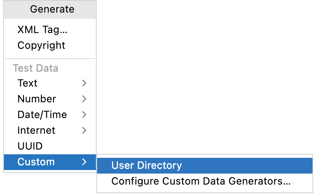
Task: Expand the chevron arrow beside Date/Time
Action: [x=84, y=115]
